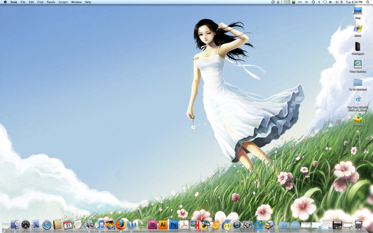Open the Help menu

[x=88, y=2]
